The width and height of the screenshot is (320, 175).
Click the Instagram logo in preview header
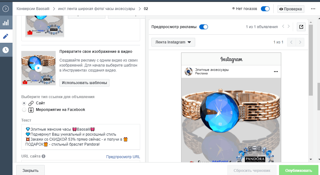[x=231, y=59]
